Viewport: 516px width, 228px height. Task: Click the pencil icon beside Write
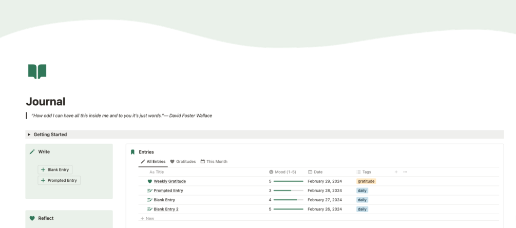[x=32, y=151]
